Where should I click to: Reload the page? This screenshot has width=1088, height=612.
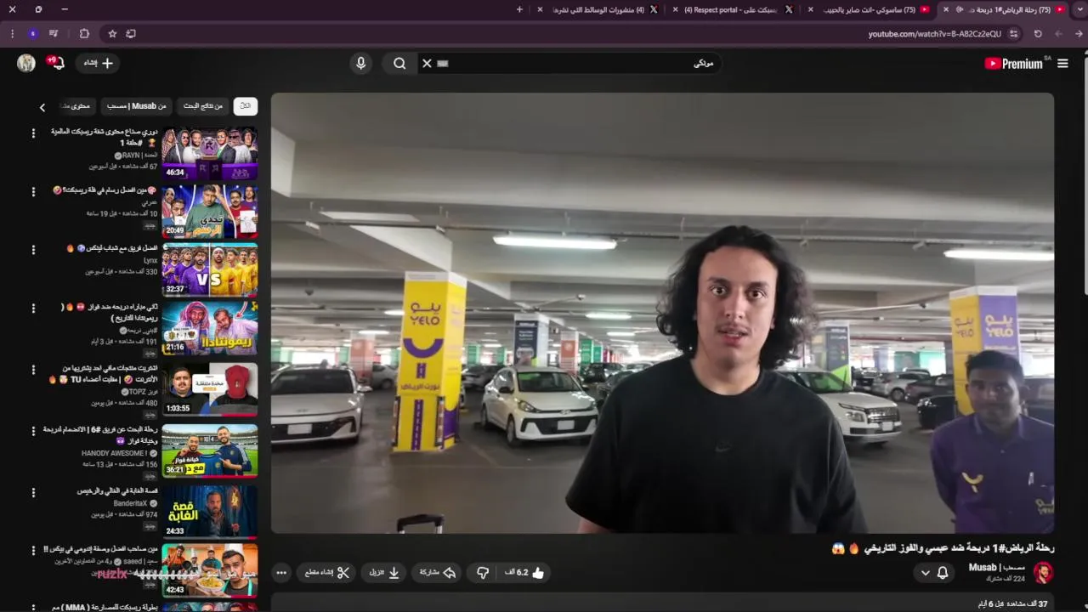point(1038,34)
